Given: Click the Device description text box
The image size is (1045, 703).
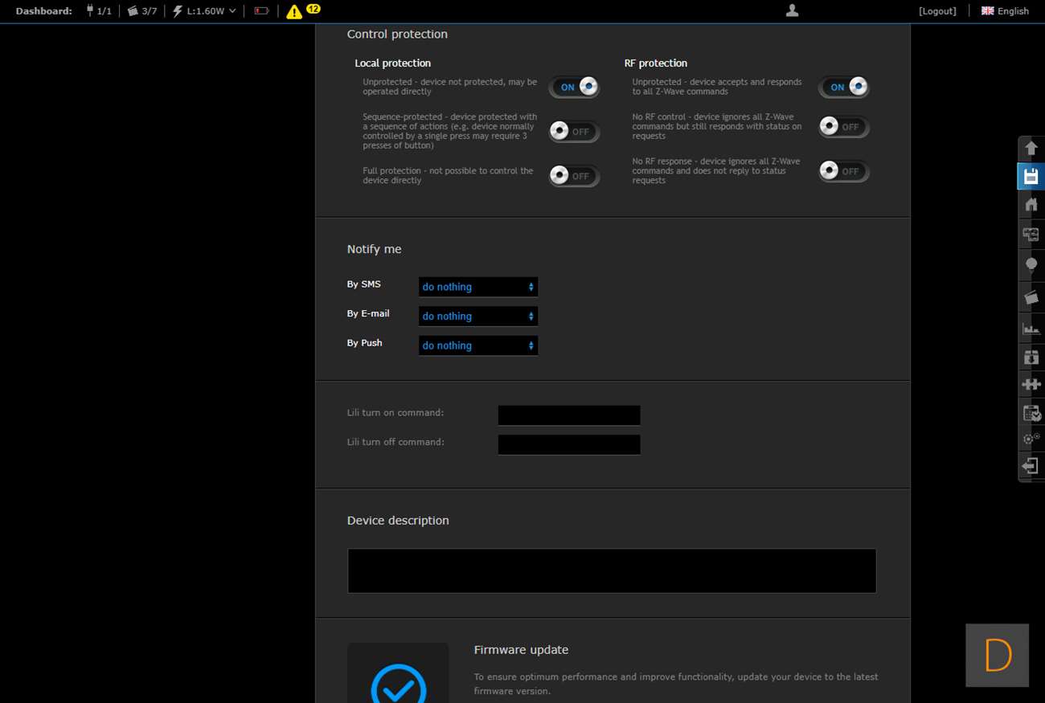Looking at the screenshot, I should tap(612, 571).
